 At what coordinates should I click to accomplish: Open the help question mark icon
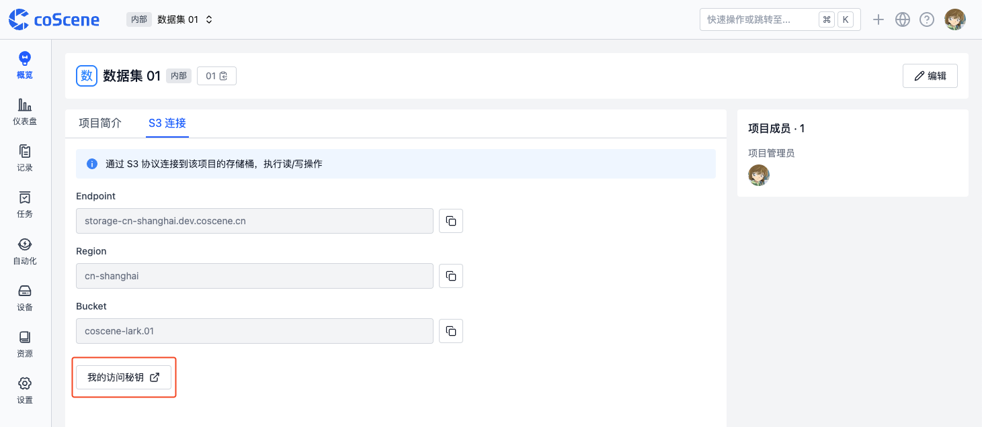927,19
